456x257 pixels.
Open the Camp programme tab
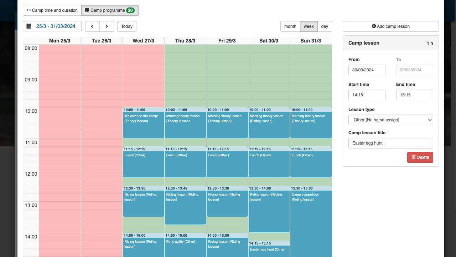(x=110, y=10)
